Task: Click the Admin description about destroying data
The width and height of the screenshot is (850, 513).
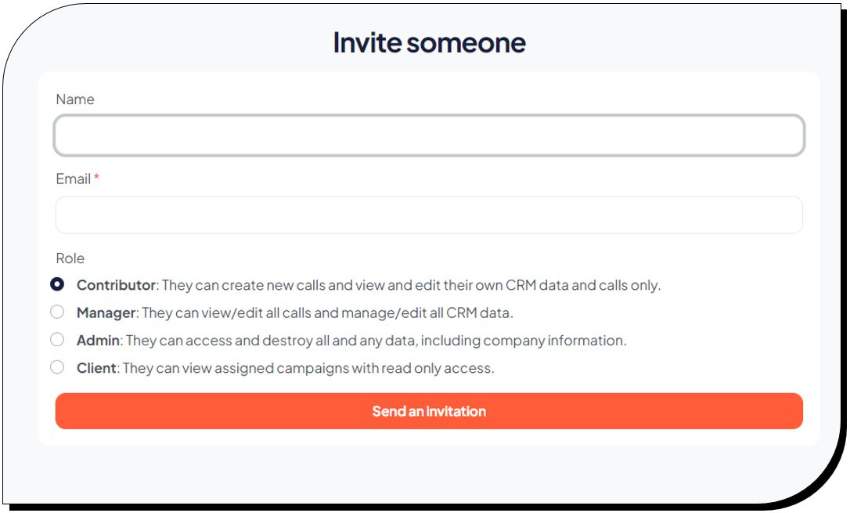Action: click(x=376, y=341)
